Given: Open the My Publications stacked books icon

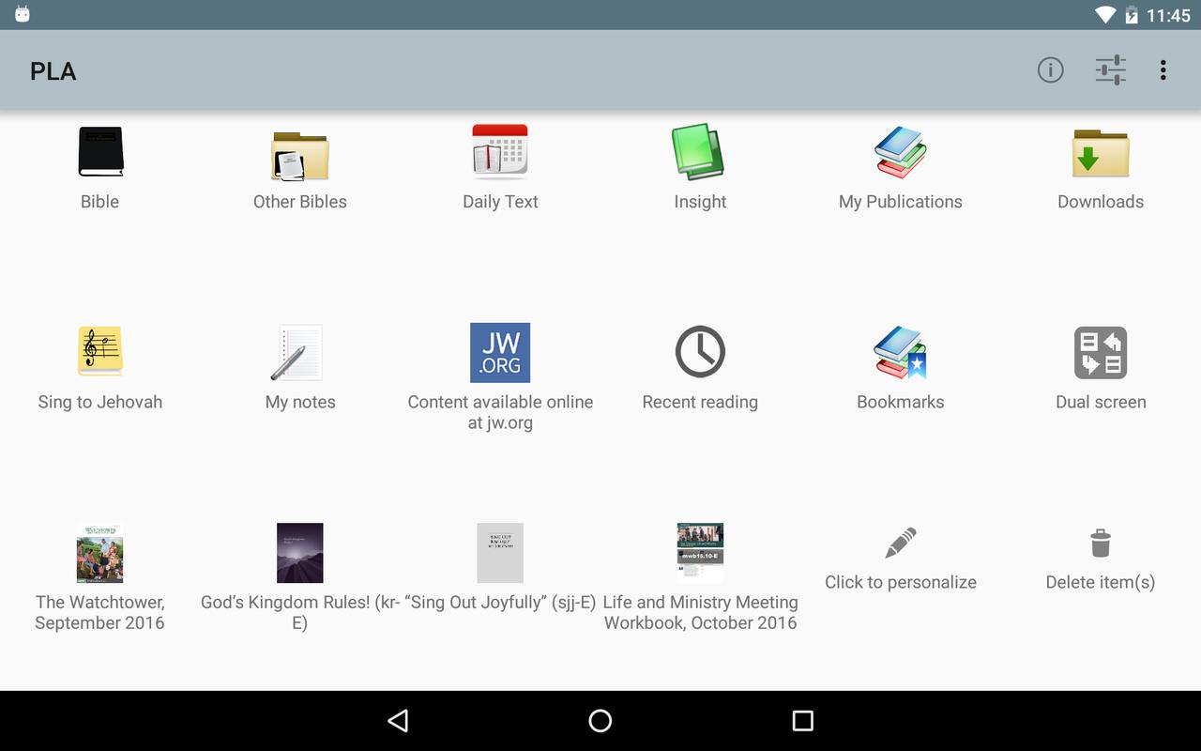Looking at the screenshot, I should coord(901,152).
